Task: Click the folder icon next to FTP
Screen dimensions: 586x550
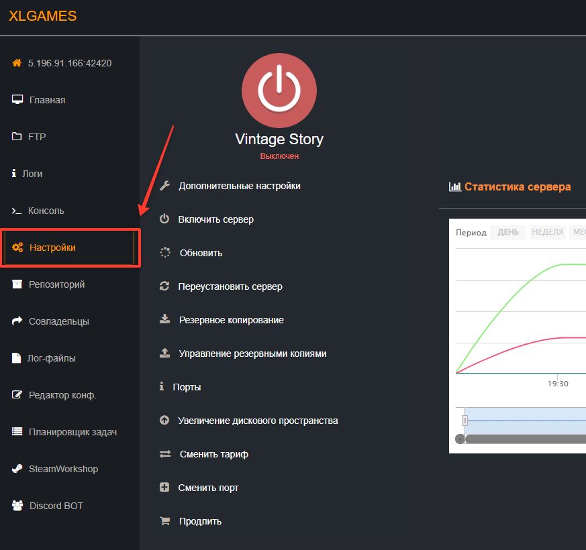Action: [17, 137]
